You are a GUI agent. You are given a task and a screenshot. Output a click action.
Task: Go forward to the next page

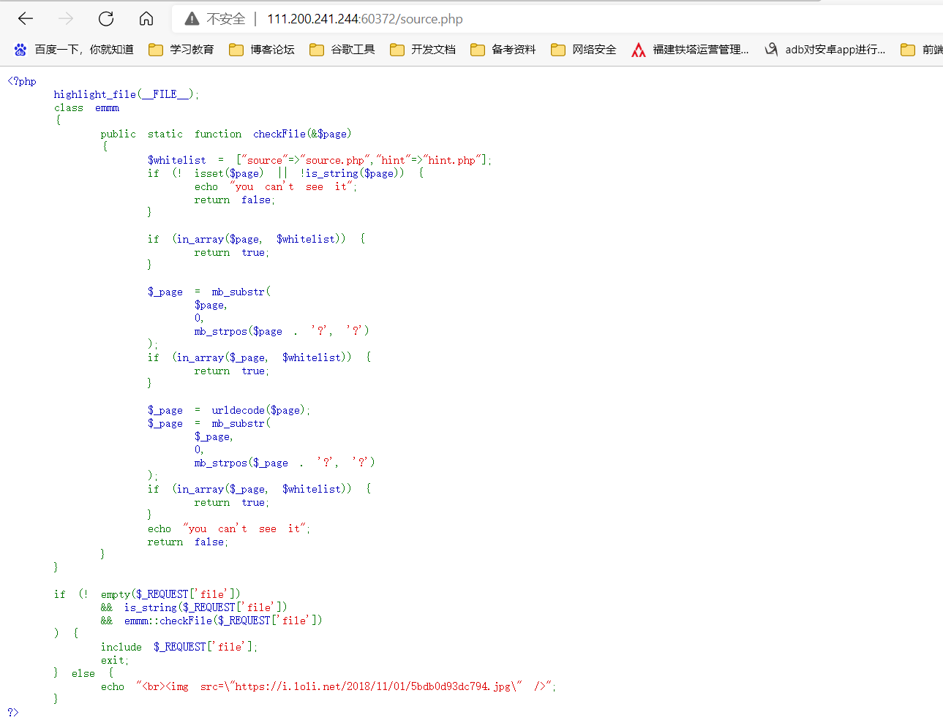pos(66,18)
